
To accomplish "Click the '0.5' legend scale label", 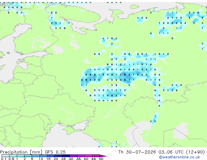I will tap(11, 159).
